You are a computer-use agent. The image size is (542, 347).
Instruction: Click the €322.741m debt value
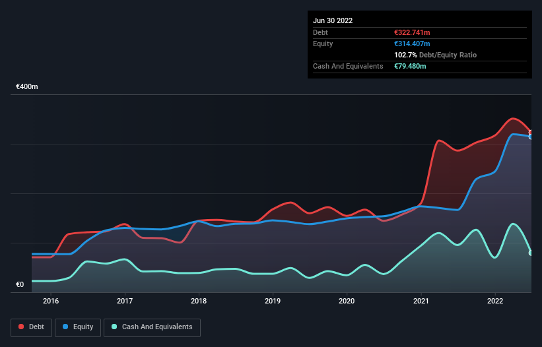click(x=412, y=32)
